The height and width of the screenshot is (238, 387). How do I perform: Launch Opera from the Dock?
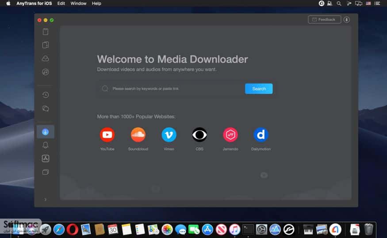click(73, 230)
